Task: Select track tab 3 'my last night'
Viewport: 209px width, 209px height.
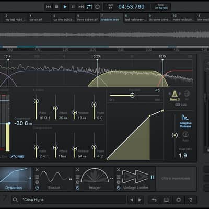Action: click(16, 18)
